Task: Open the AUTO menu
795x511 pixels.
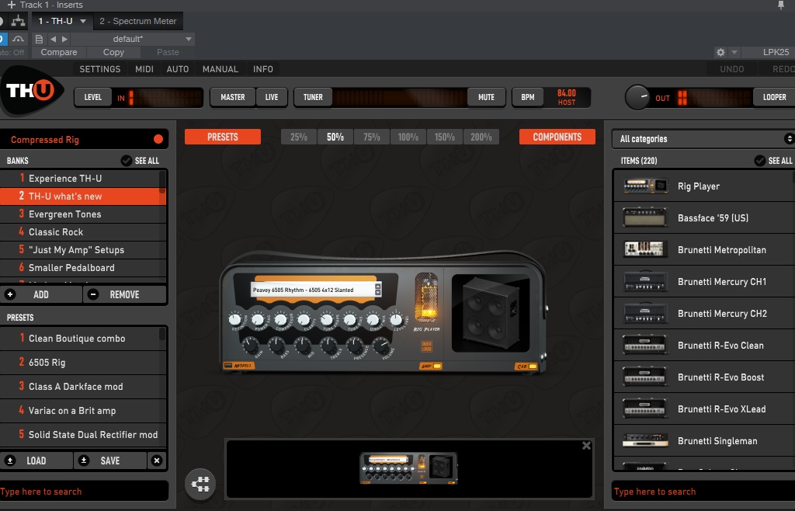Action: (x=178, y=69)
